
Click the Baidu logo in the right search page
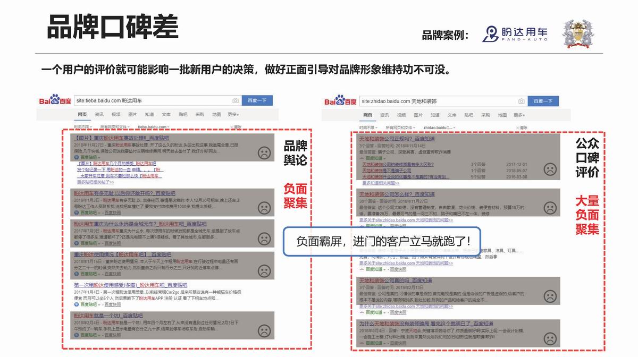click(340, 101)
